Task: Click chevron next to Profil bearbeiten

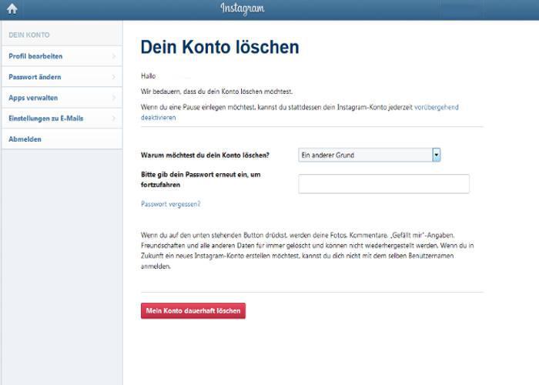Action: tap(114, 56)
